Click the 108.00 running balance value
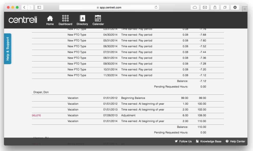Screen dimensions: 253x151 coord(202,115)
